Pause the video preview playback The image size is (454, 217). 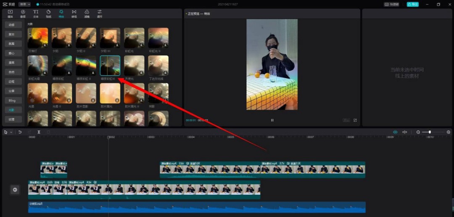pyautogui.click(x=272, y=120)
